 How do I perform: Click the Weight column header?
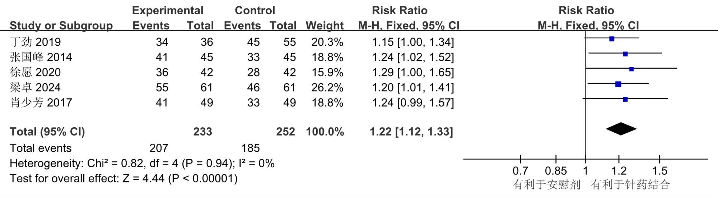pyautogui.click(x=325, y=26)
